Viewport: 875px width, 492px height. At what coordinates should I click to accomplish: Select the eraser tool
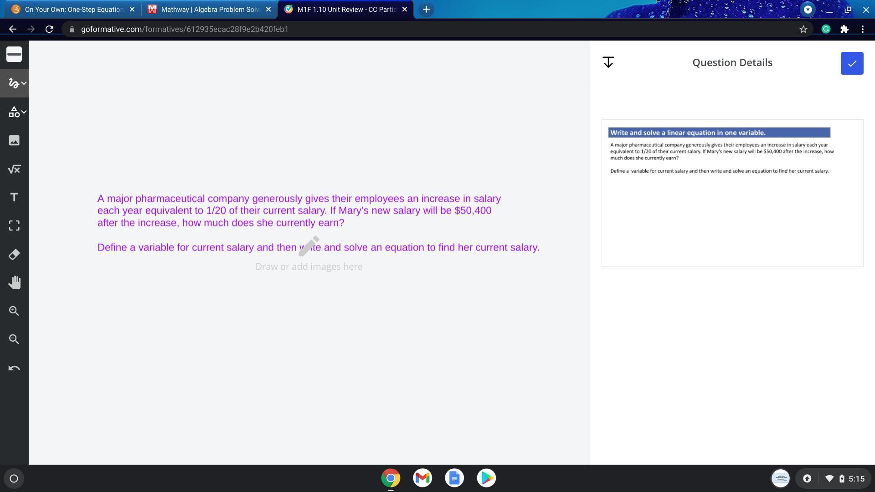(x=14, y=255)
